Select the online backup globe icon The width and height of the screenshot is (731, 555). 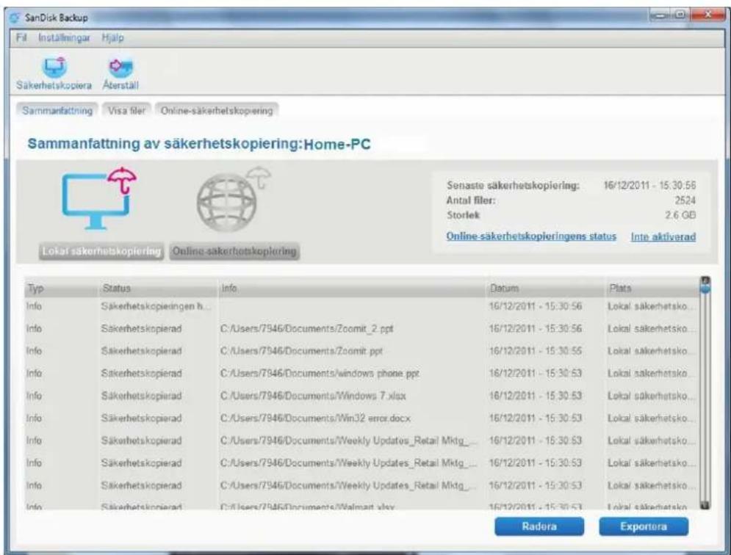coord(233,198)
